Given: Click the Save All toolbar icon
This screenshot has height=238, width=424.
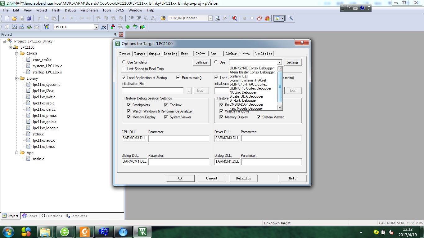Looking at the screenshot, I should (29, 18).
